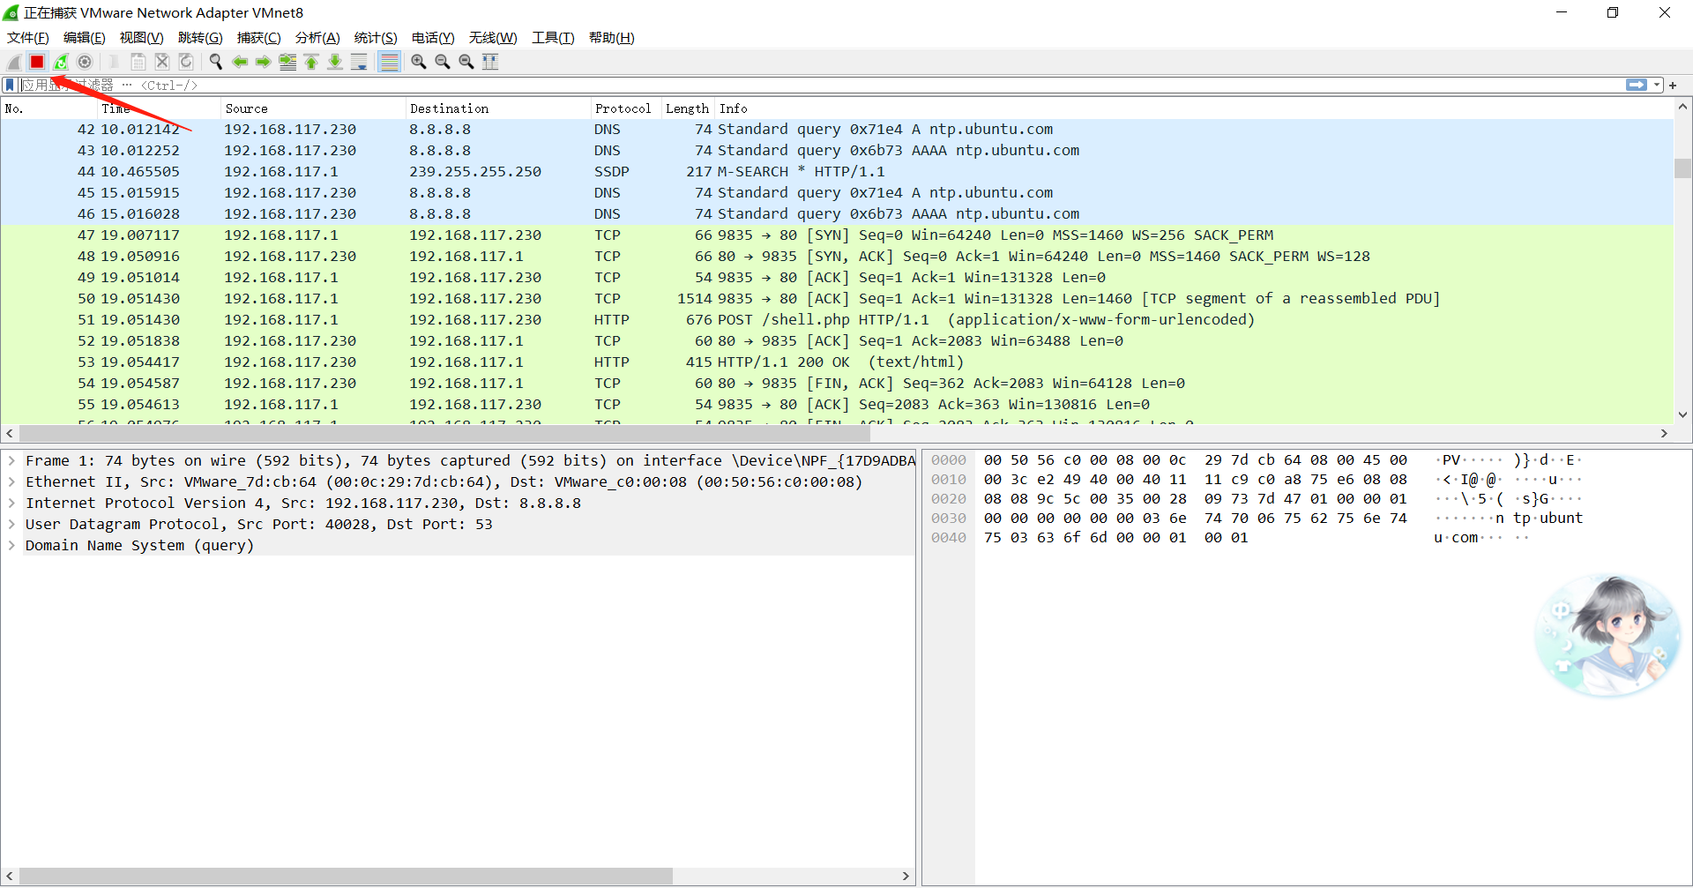1693x888 pixels.
Task: Toggle auto-scroll to the latest packet during capture
Action: coord(359,62)
